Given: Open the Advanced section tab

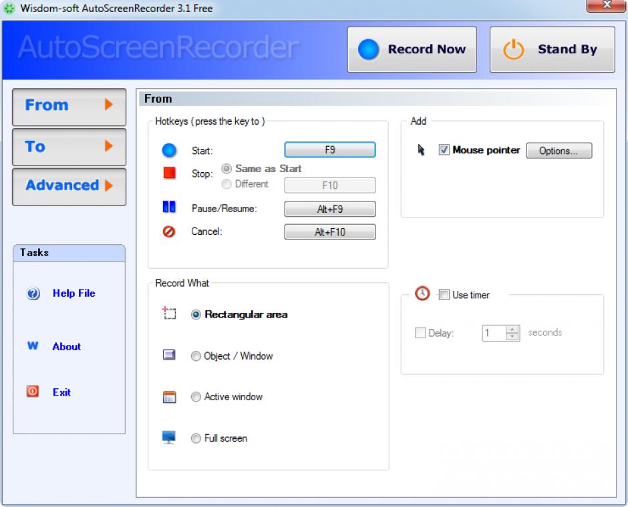Looking at the screenshot, I should [69, 187].
